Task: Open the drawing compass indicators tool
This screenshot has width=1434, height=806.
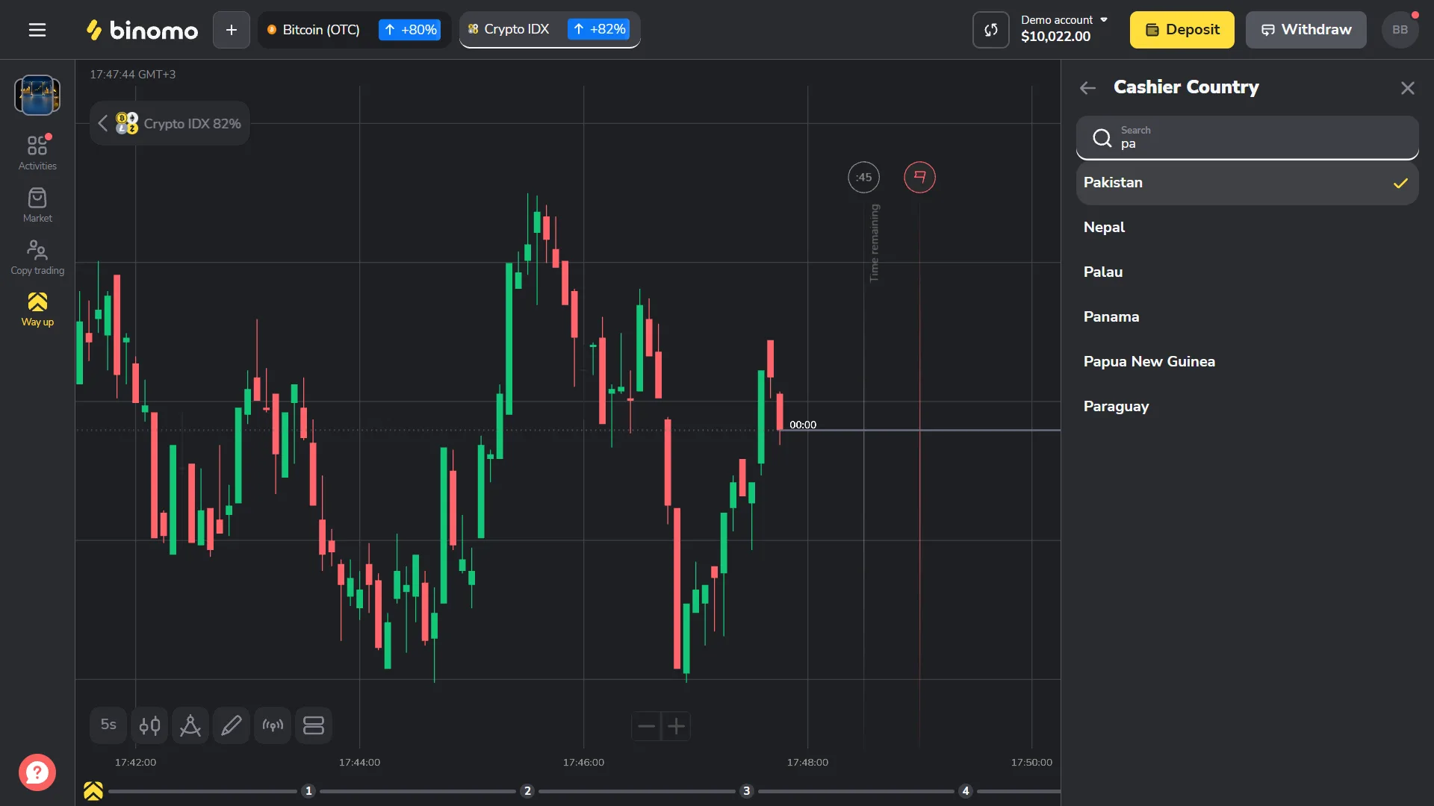Action: point(190,725)
